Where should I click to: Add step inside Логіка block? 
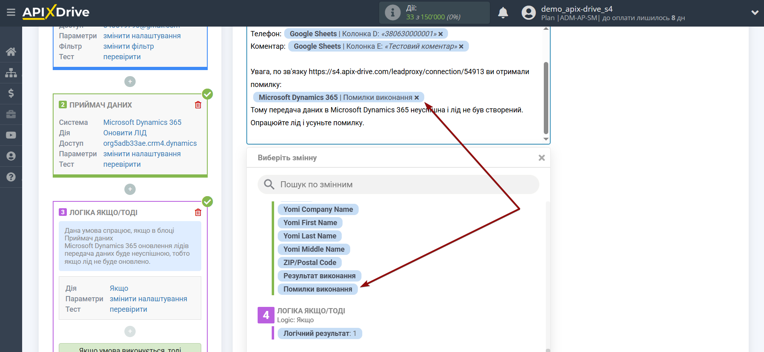pos(130,331)
